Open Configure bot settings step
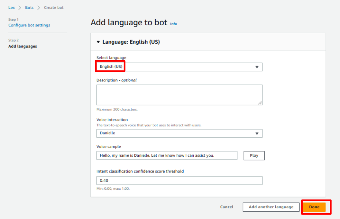The image size is (340, 219). tap(29, 25)
